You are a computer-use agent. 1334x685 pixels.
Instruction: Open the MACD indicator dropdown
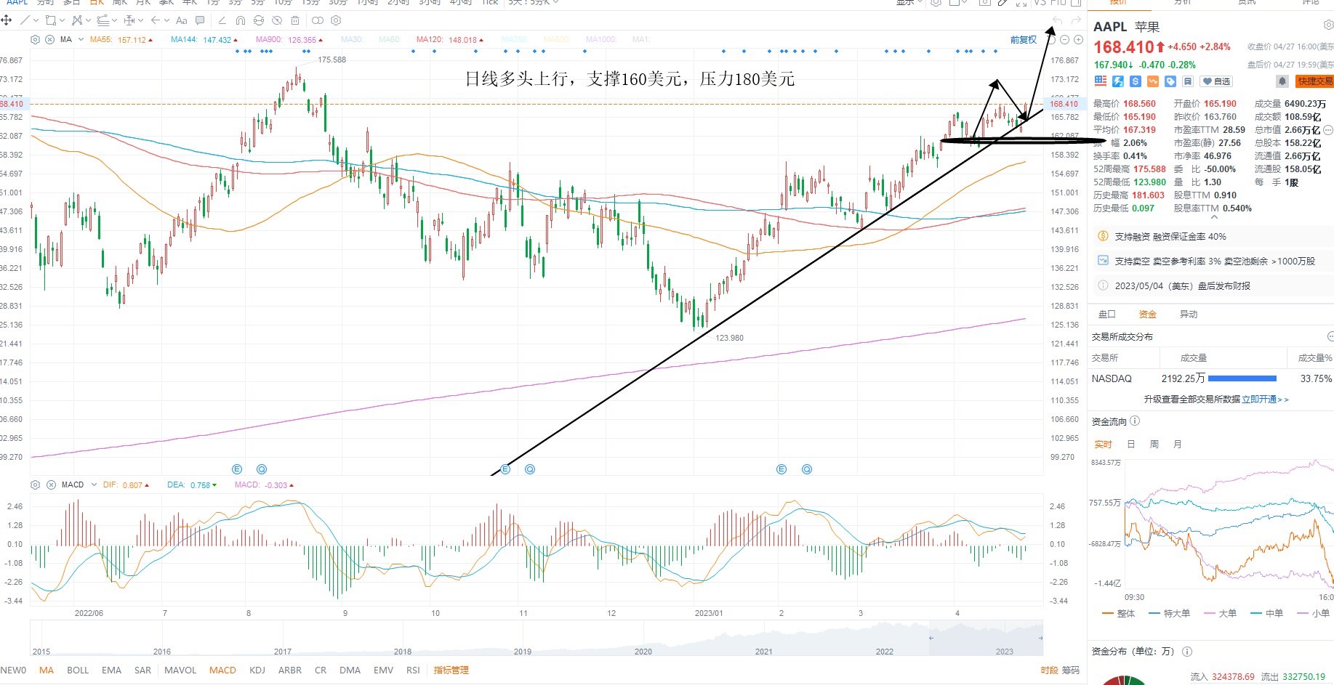click(x=92, y=485)
